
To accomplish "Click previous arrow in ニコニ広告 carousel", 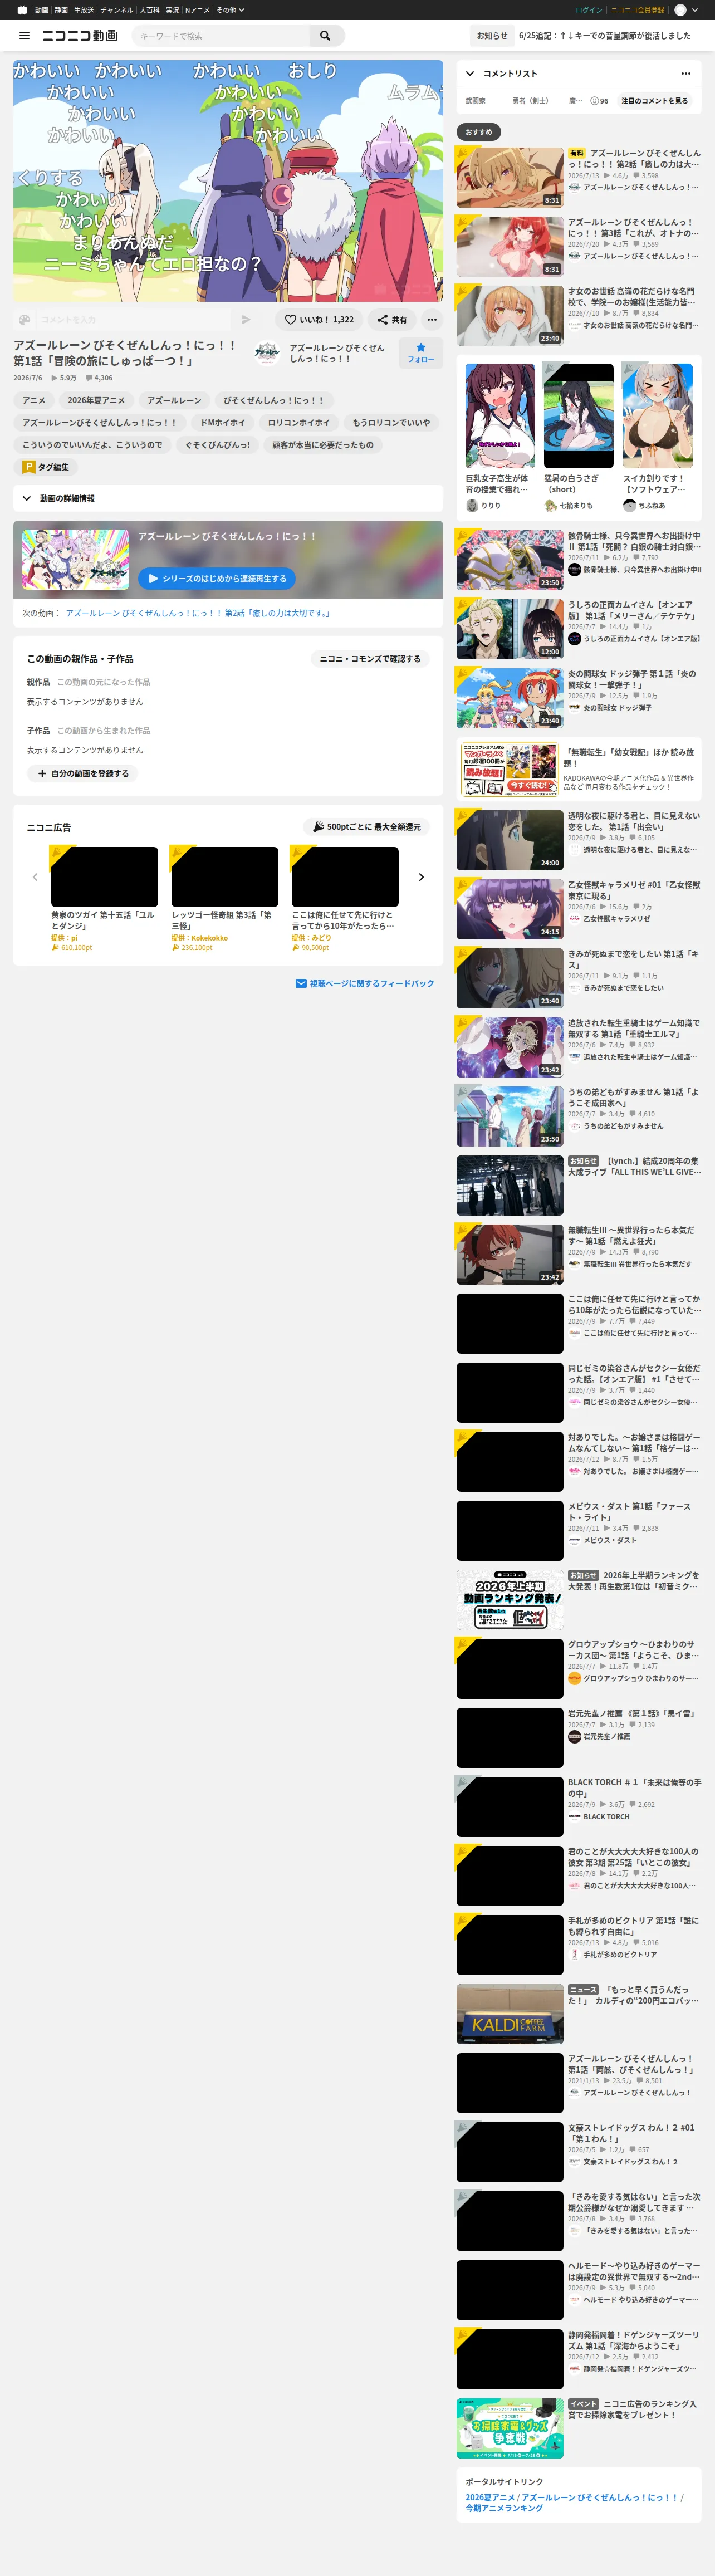I will [x=35, y=877].
